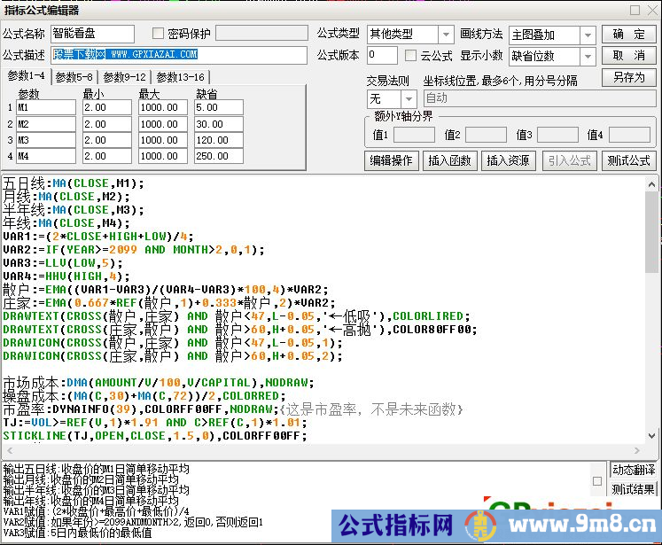Switch to the 参数9-12 tab

coord(124,77)
